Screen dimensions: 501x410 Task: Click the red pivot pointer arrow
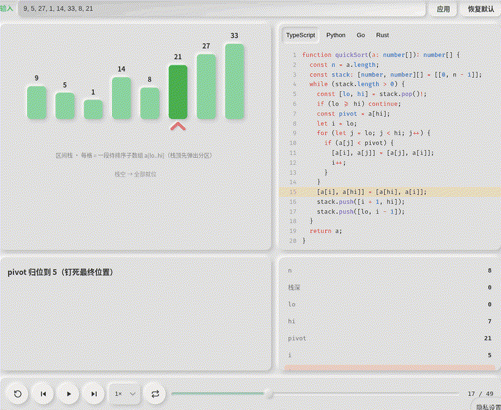[178, 126]
